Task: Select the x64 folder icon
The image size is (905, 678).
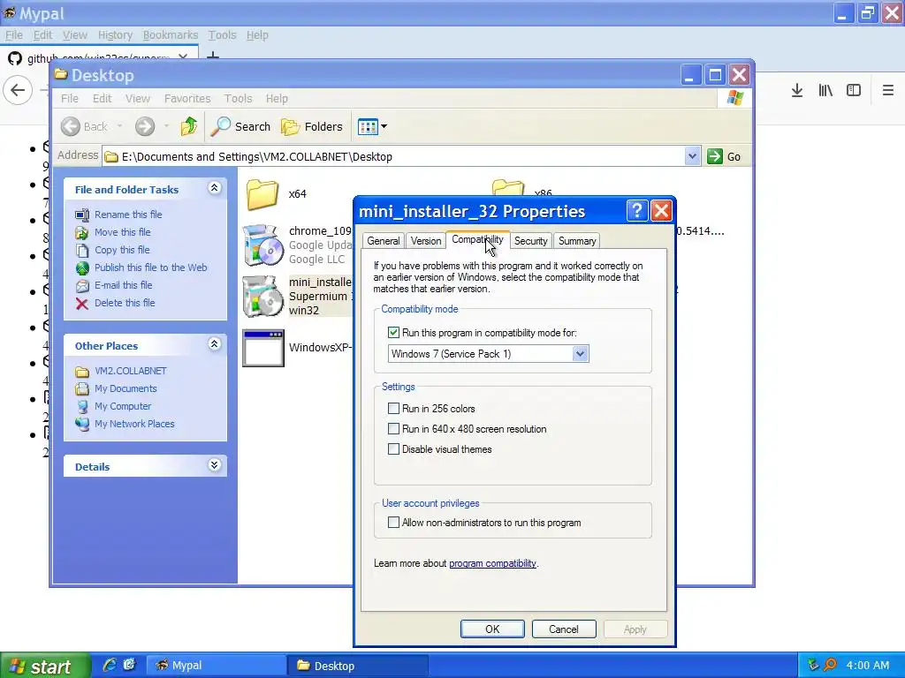Action: click(x=262, y=194)
